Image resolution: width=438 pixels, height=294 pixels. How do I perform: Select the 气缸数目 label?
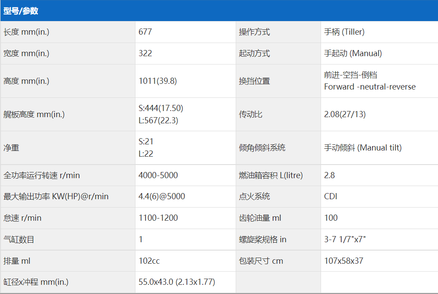[x=19, y=240]
